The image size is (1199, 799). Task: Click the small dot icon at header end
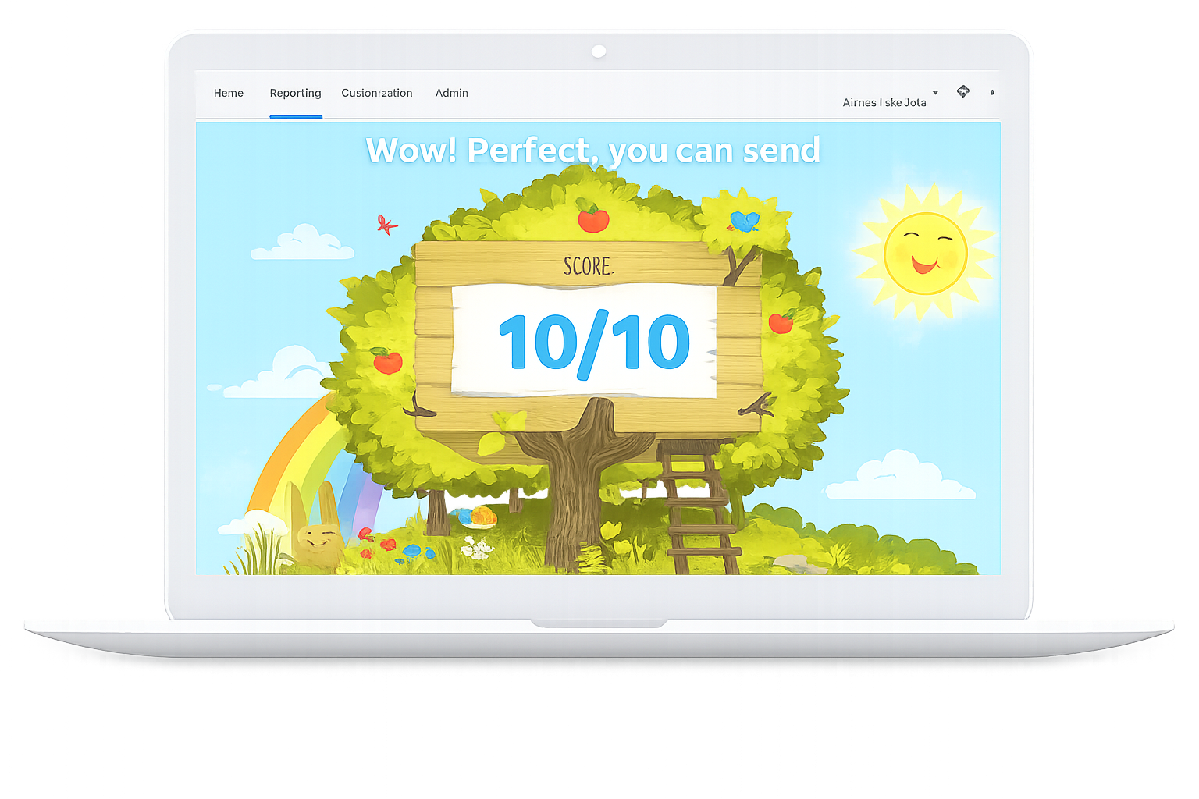point(992,92)
